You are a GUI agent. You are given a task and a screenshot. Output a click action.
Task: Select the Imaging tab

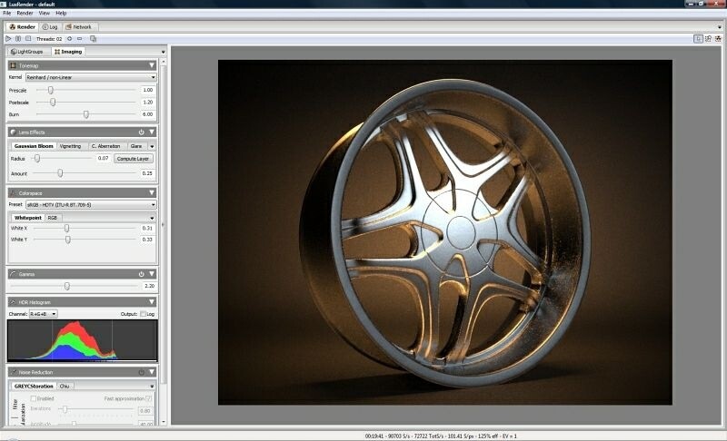68,52
